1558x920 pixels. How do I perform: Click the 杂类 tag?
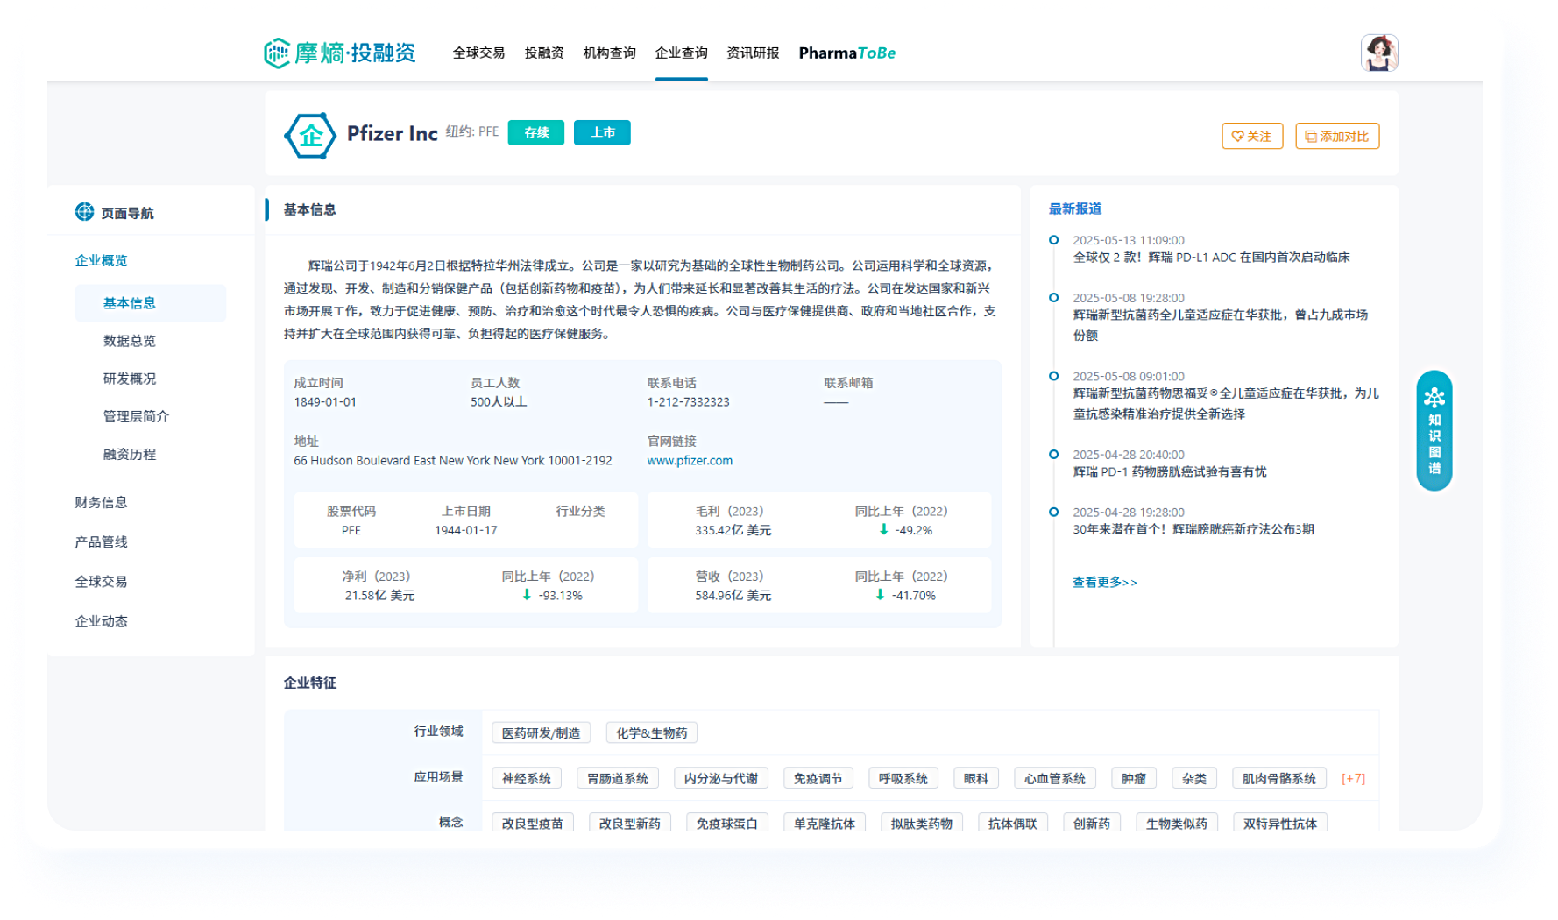[1193, 778]
